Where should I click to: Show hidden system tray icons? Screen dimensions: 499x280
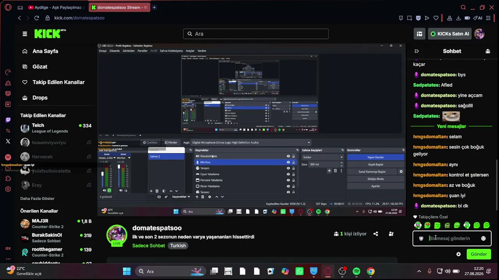[419, 271]
